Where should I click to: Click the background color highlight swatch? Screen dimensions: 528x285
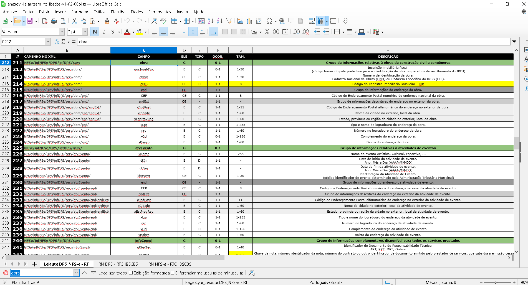coord(139,32)
